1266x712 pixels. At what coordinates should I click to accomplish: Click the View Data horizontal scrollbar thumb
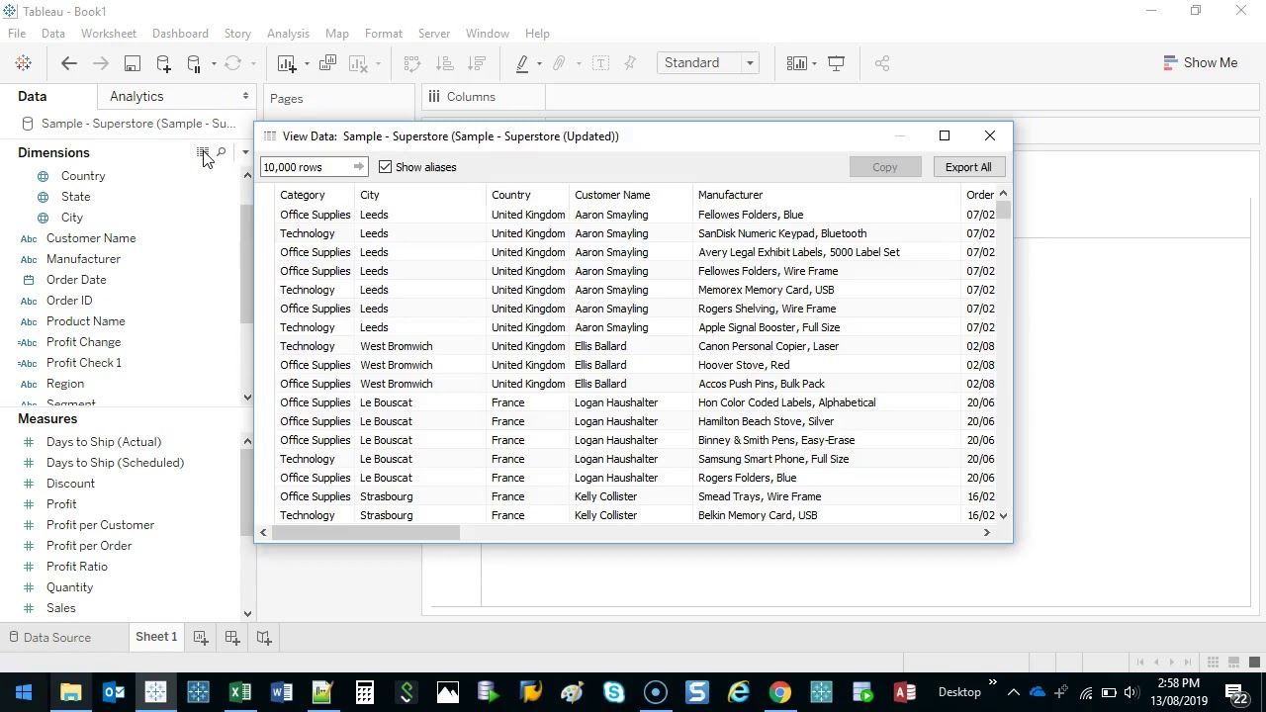tap(366, 533)
